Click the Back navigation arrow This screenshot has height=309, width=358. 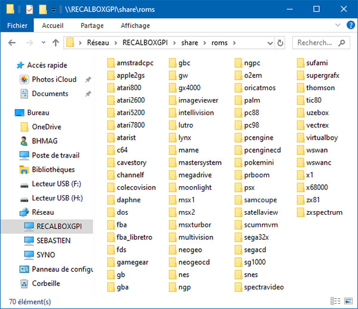[x=12, y=43]
